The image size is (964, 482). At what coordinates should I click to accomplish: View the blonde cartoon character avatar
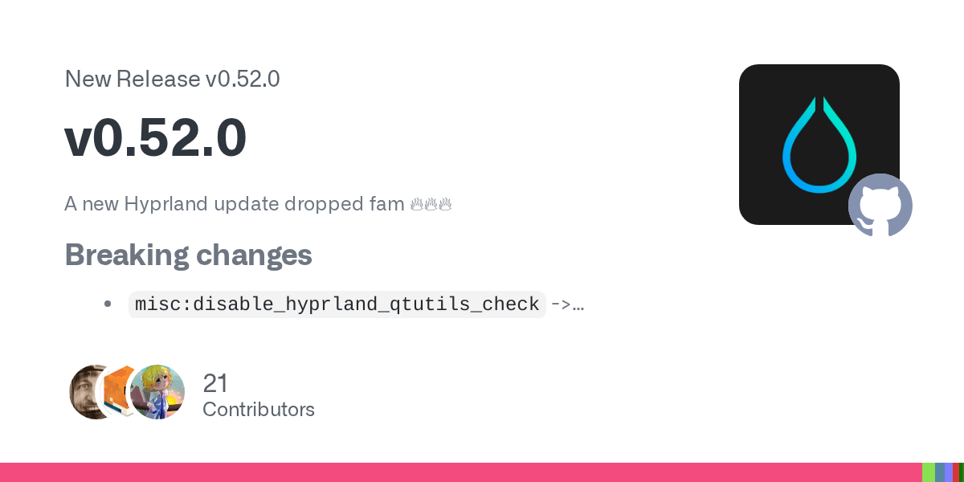158,392
